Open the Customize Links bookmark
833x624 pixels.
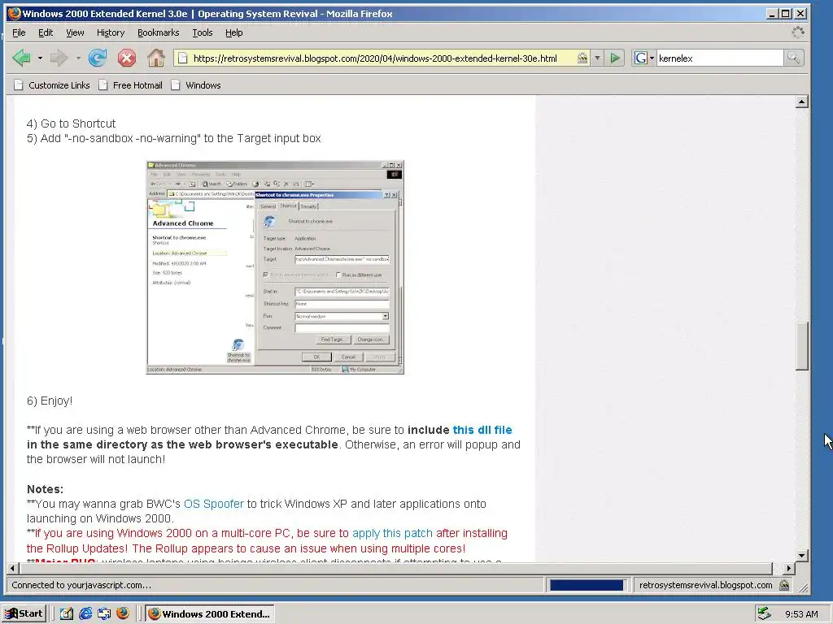point(52,84)
